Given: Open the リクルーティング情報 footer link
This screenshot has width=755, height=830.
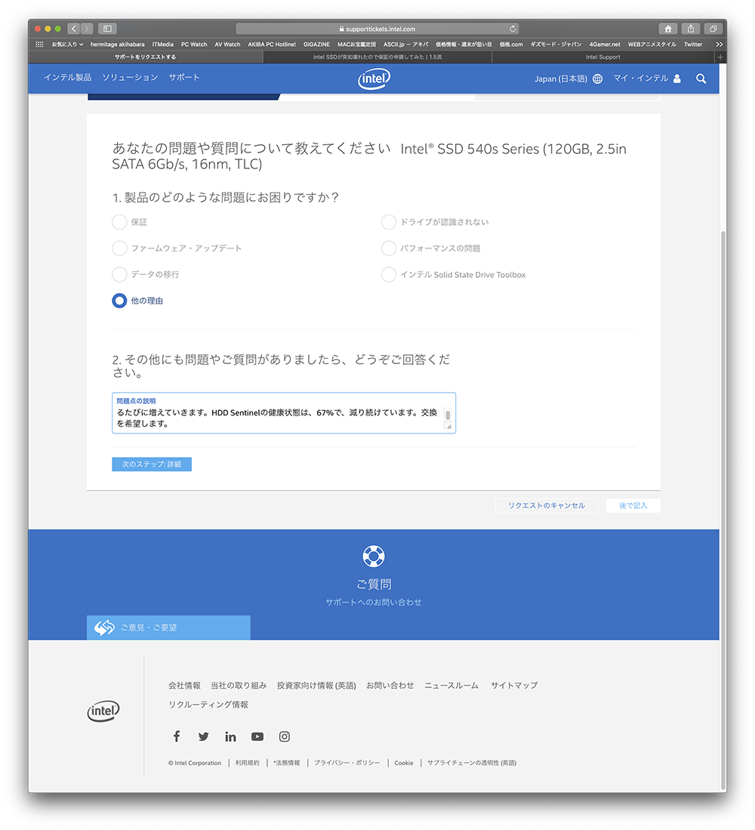Looking at the screenshot, I should pos(208,705).
